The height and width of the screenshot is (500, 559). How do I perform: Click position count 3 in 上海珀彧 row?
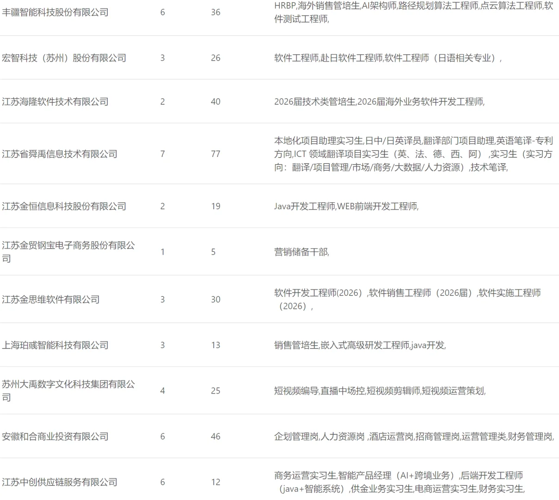tap(162, 345)
